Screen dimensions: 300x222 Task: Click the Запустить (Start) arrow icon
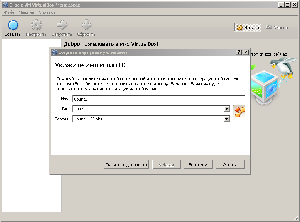62,25
